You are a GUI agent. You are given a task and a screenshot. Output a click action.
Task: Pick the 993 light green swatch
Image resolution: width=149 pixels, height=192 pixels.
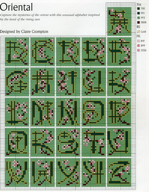pyautogui.click(x=139, y=18)
